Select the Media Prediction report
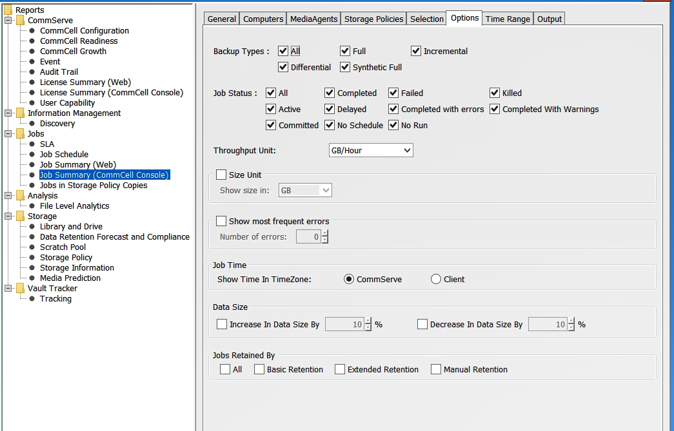This screenshot has width=674, height=431. pos(70,278)
